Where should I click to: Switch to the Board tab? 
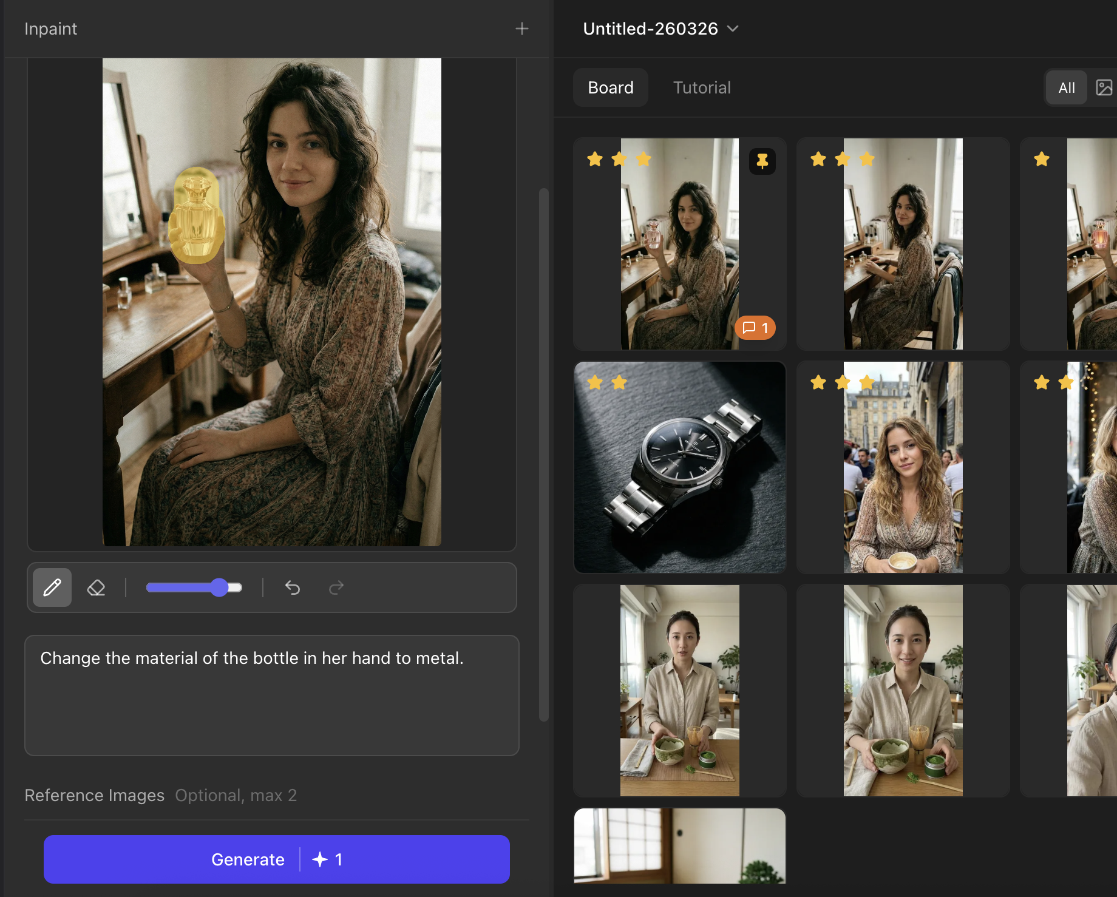tap(610, 88)
